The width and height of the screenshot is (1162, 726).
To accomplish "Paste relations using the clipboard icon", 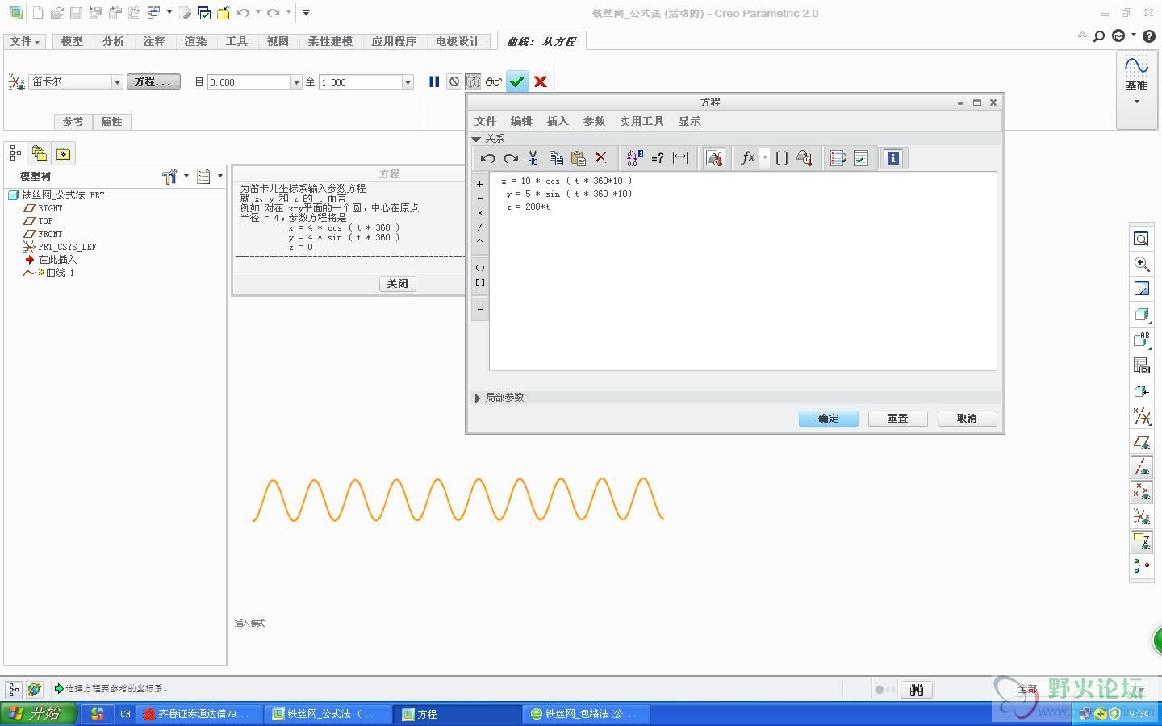I will pyautogui.click(x=578, y=158).
